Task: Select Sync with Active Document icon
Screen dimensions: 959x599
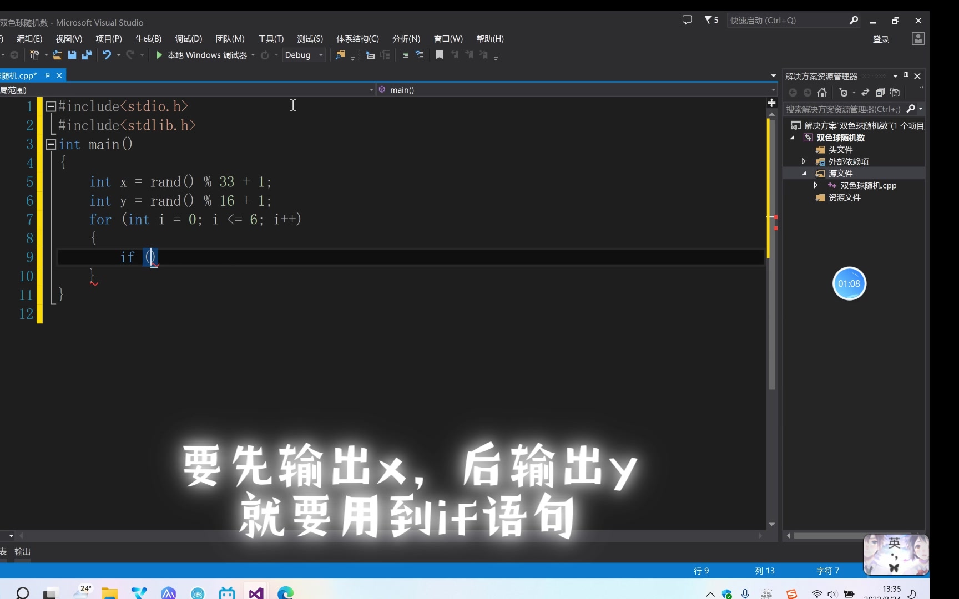Action: tap(866, 93)
